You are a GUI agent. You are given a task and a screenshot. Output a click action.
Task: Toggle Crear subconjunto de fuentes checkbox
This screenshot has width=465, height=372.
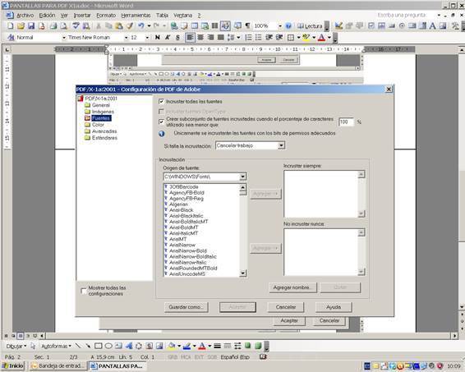point(161,122)
